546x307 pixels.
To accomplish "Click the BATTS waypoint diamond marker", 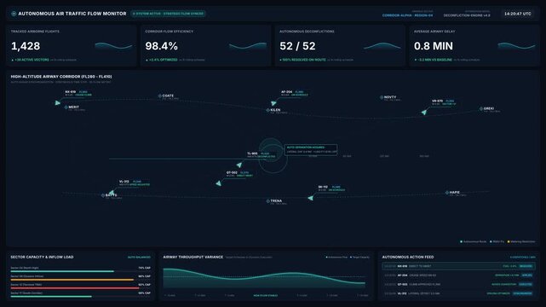I will (103, 195).
